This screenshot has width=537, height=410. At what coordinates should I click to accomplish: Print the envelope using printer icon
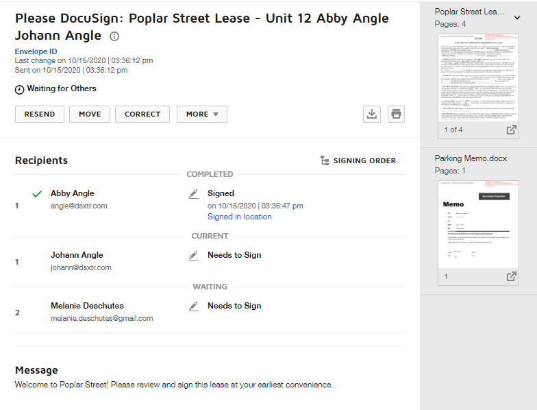pos(396,114)
